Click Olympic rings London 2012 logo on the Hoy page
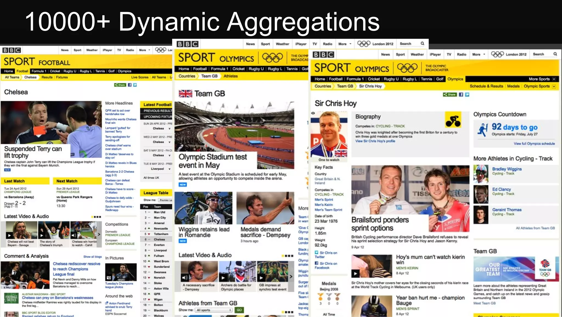This screenshot has width=562, height=317. pyautogui.click(x=497, y=54)
